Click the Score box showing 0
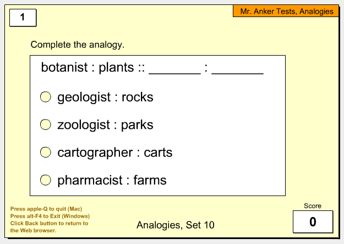This screenshot has width=344, height=244. point(313,221)
